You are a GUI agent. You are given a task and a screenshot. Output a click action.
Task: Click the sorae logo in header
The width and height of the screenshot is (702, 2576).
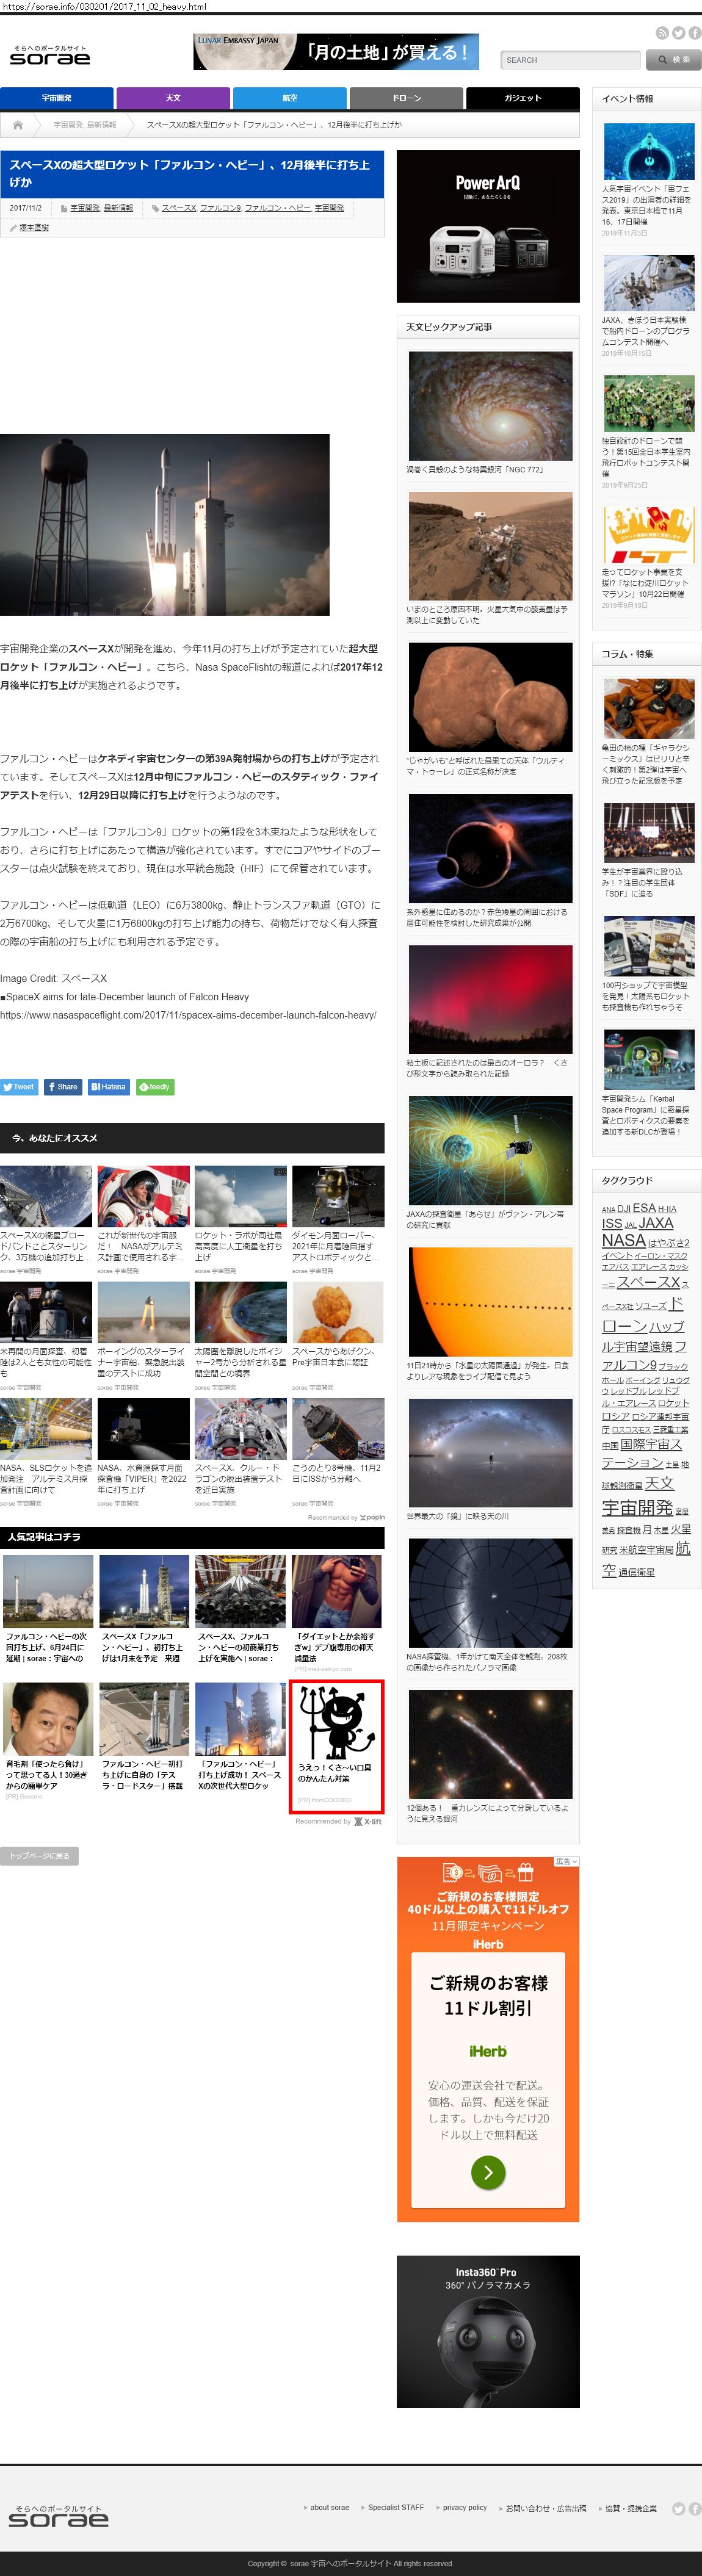[50, 56]
